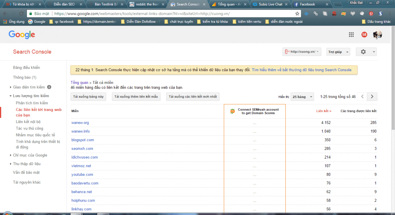
Task: Expand Giao diện tìm kiếm section
Action: 10,87
